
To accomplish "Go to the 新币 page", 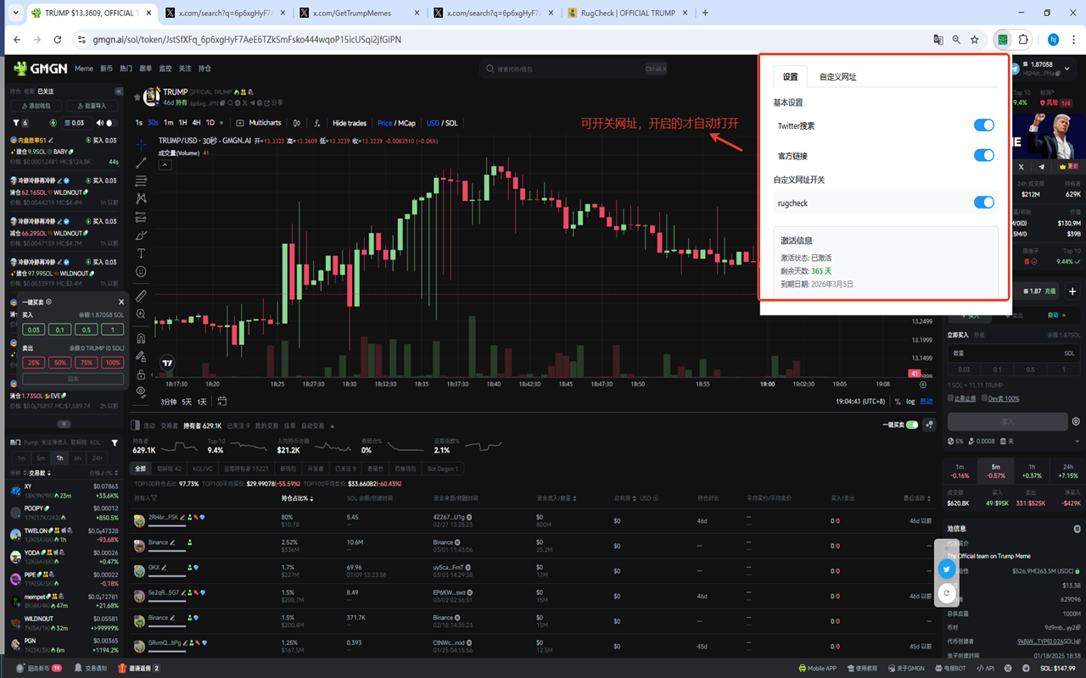I will (106, 69).
